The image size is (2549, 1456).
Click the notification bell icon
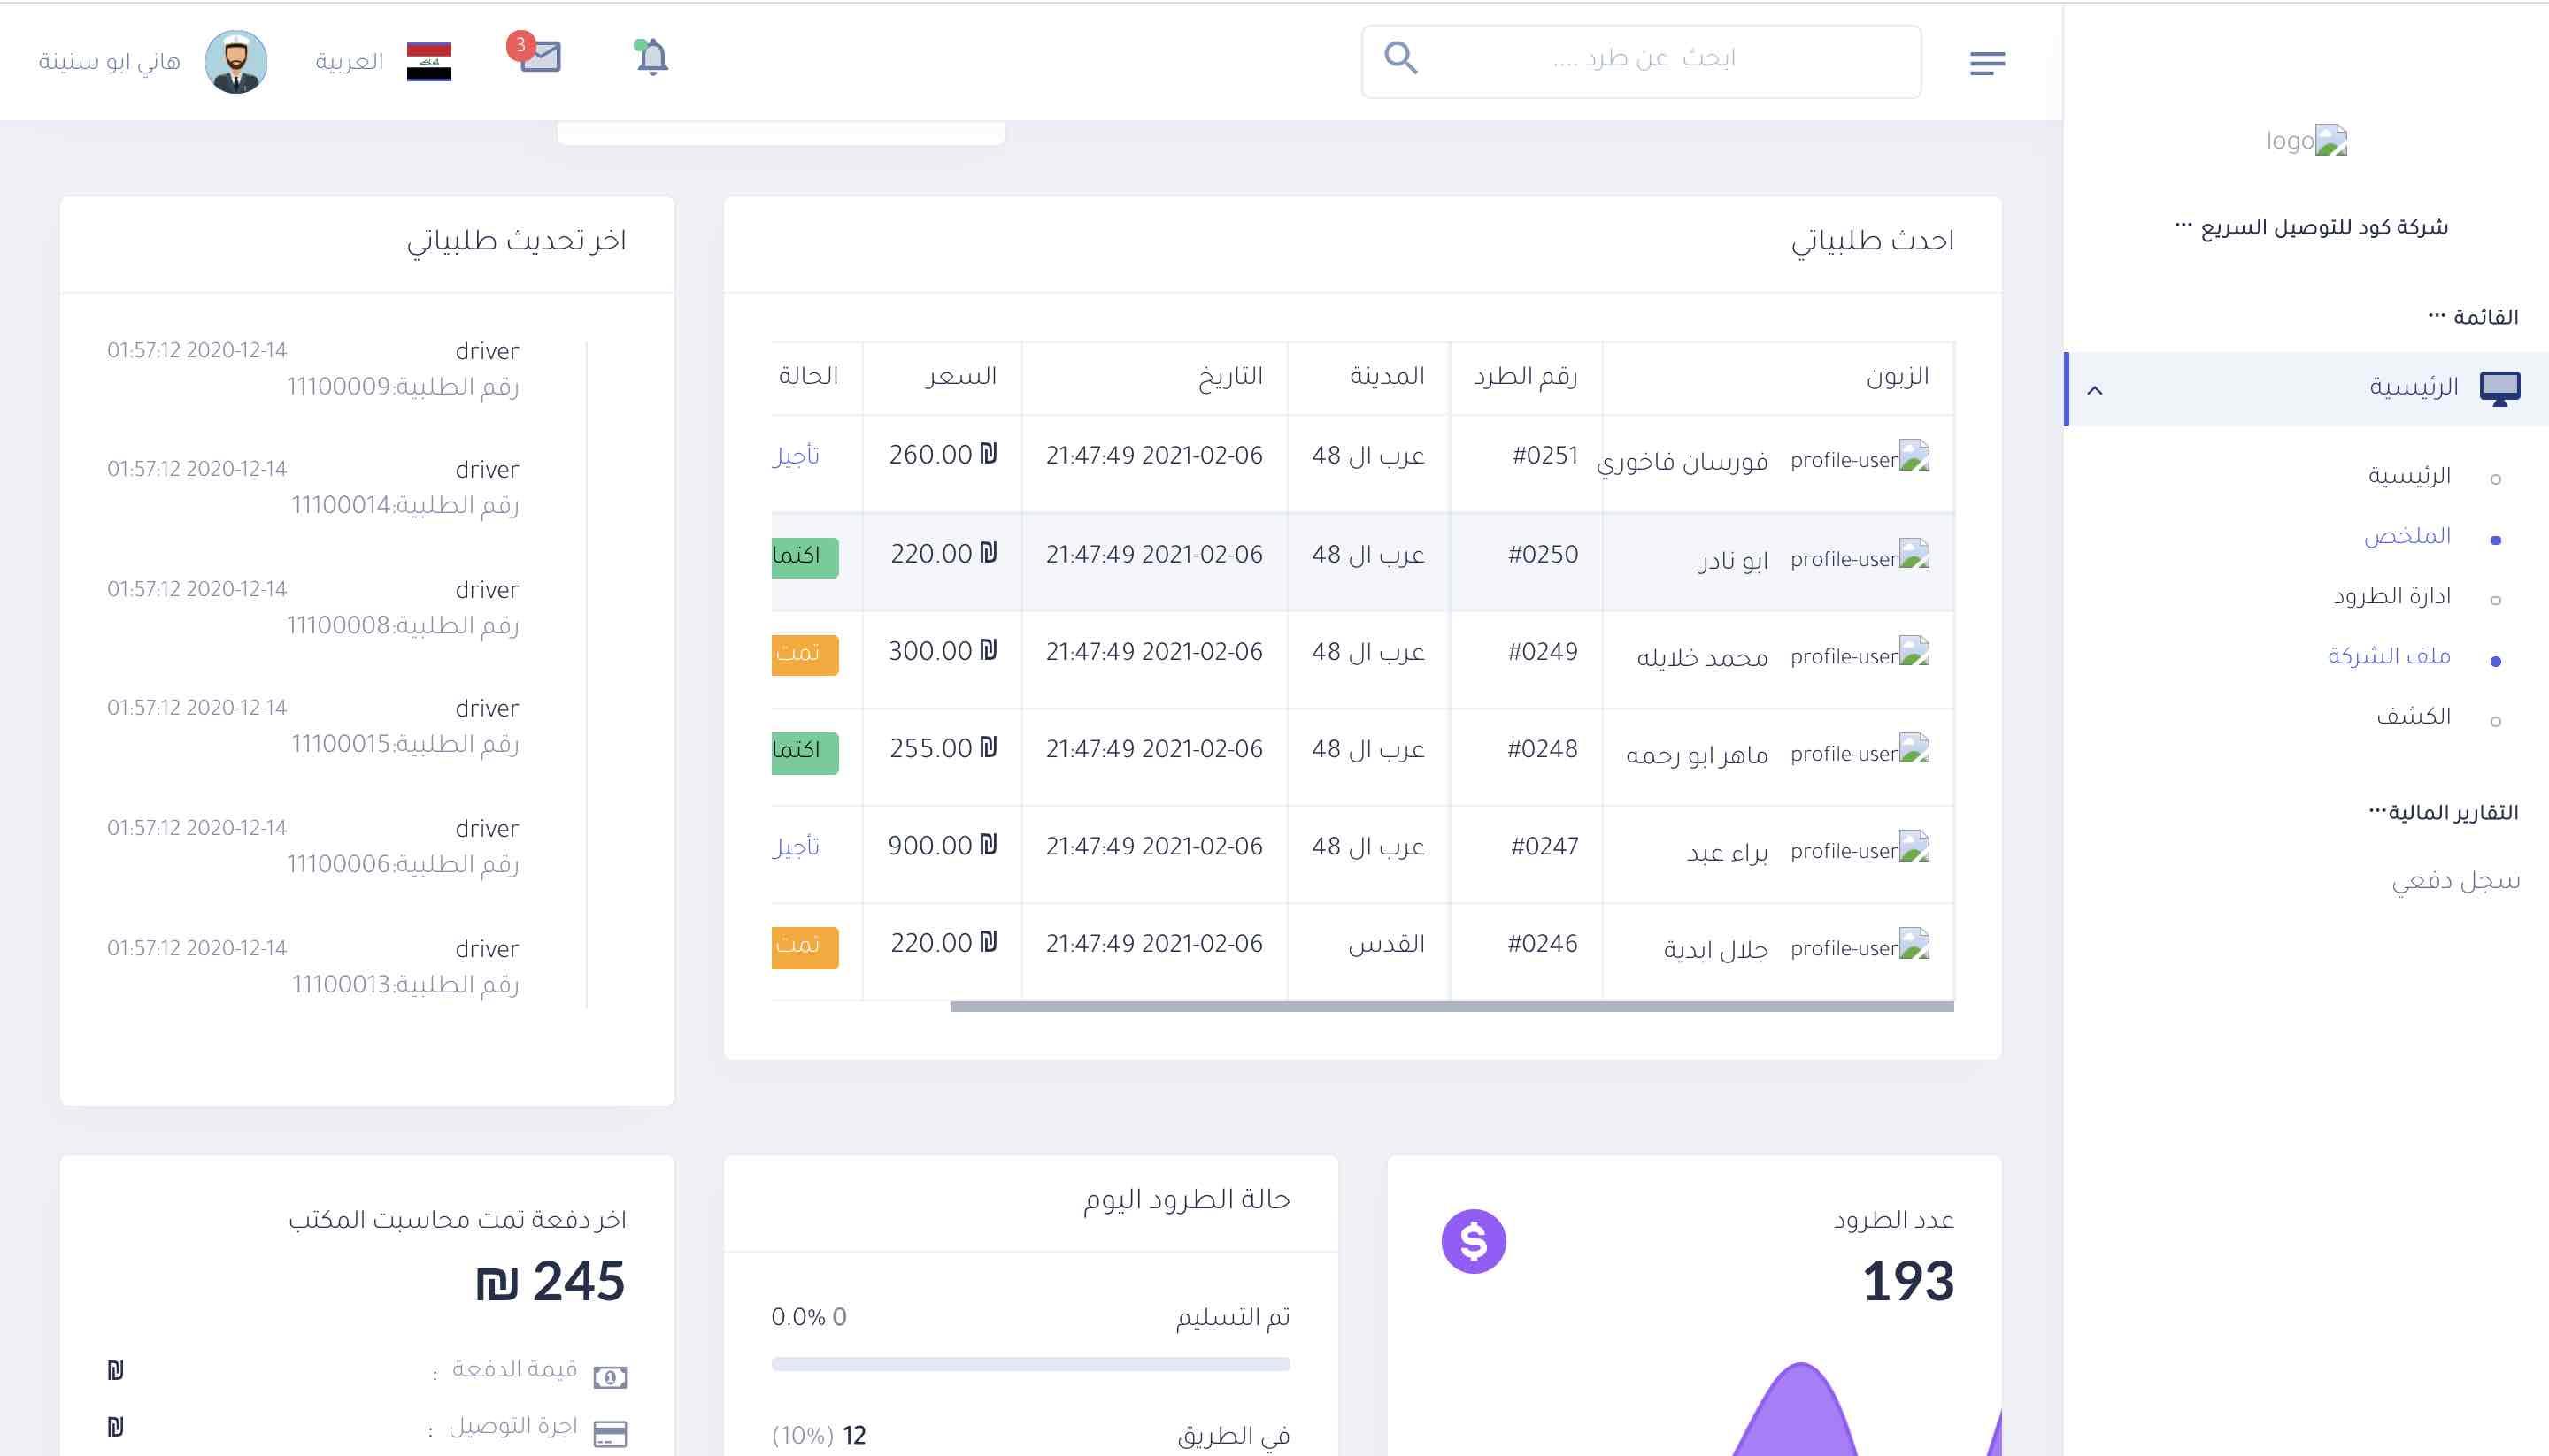[652, 58]
